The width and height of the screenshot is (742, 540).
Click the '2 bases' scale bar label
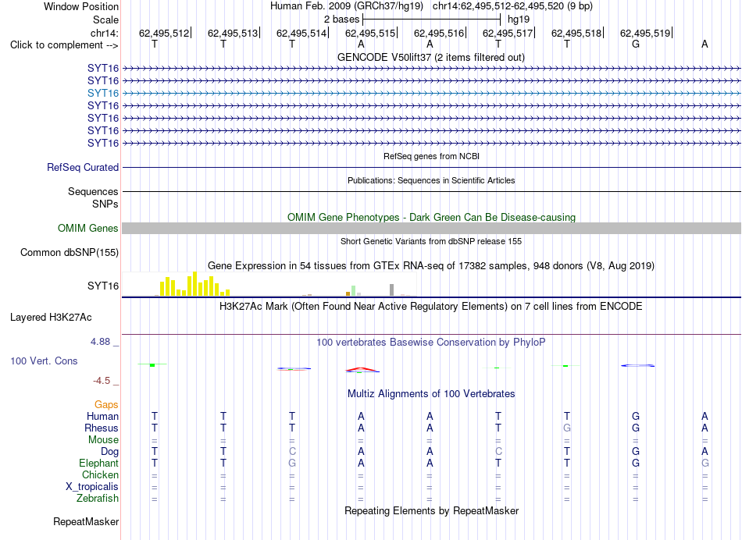point(341,20)
